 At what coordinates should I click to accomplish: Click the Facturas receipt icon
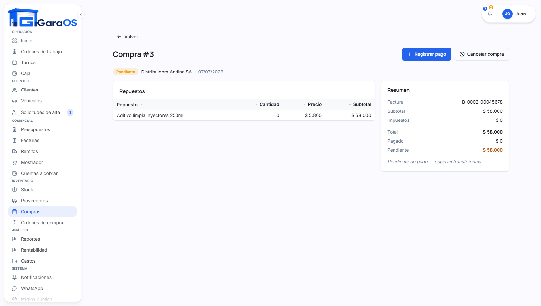pos(14,140)
